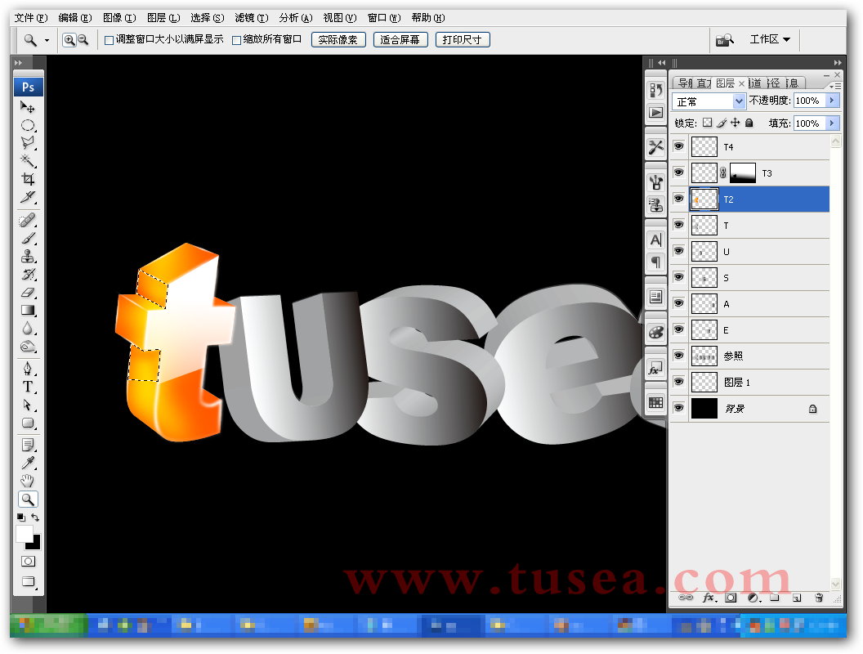Select the Dodge tool
Image resolution: width=863 pixels, height=654 pixels.
28,347
